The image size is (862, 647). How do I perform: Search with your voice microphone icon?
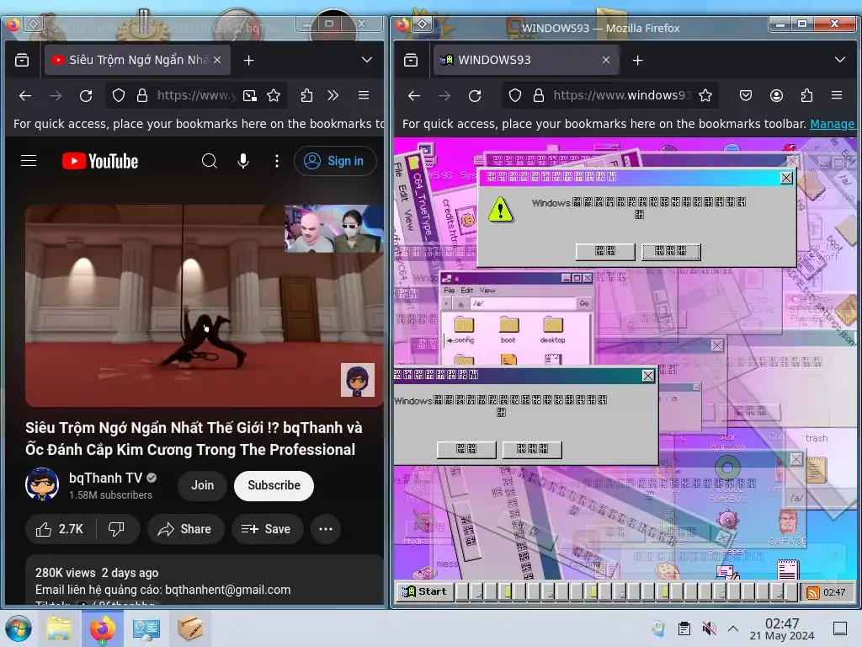(243, 161)
